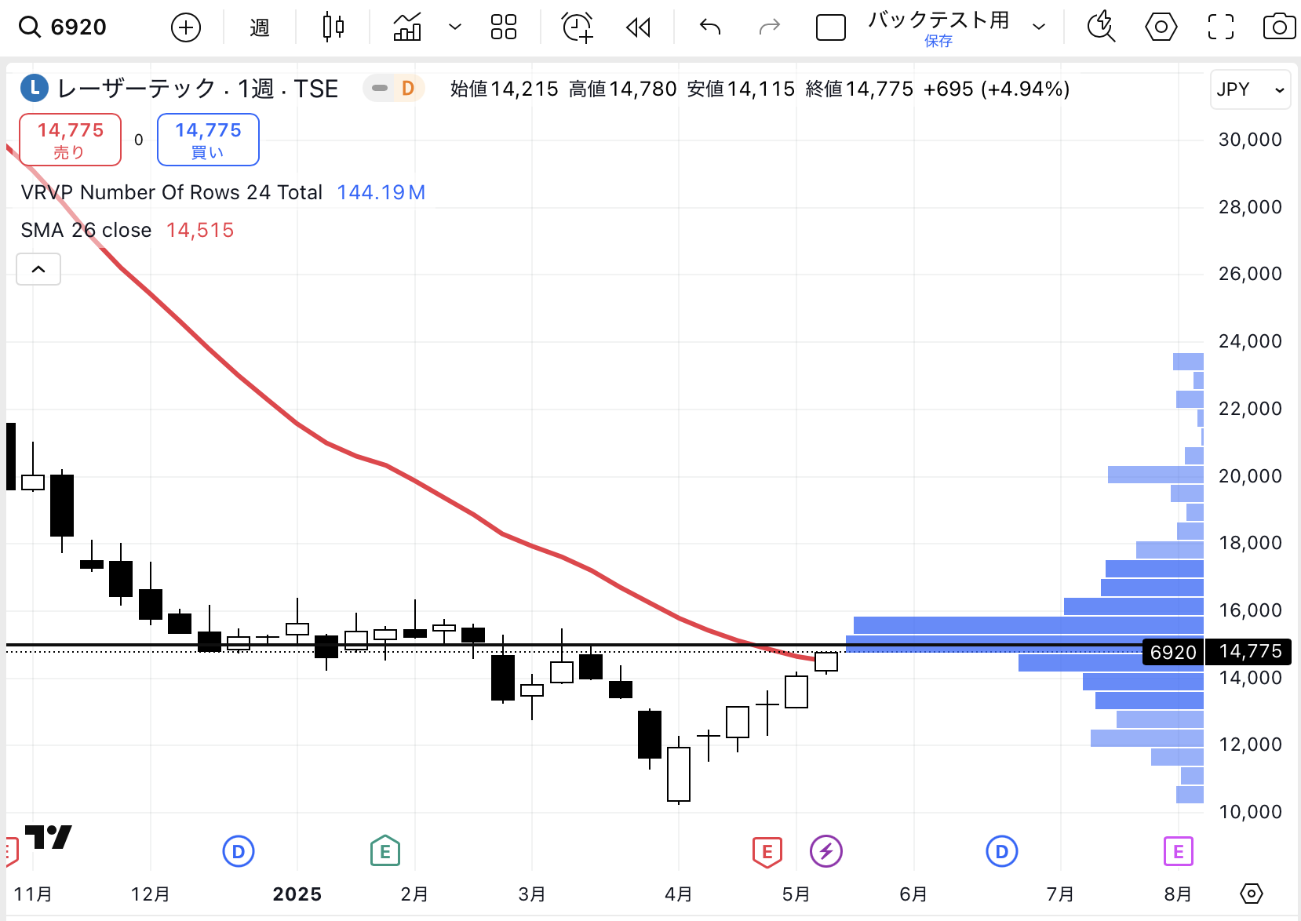Redo the chart action
1301x921 pixels.
click(770, 27)
